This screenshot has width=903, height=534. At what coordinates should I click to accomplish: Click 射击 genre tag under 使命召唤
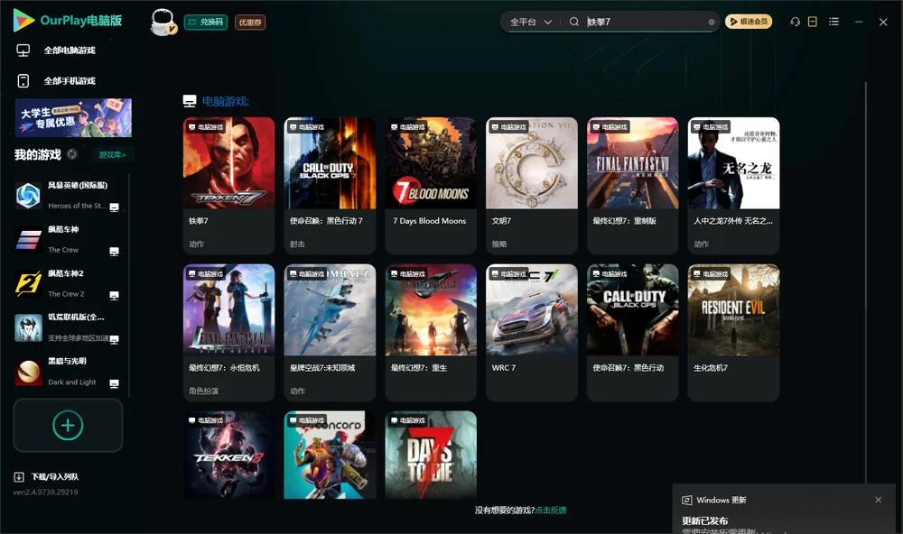[x=297, y=244]
